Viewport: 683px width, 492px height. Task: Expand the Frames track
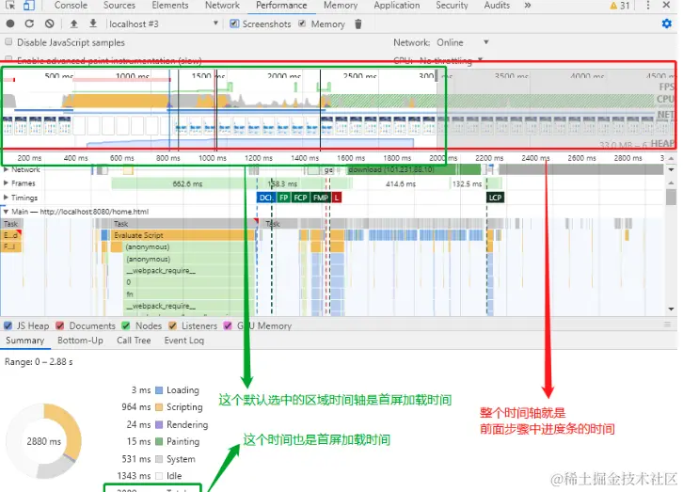pos(6,183)
